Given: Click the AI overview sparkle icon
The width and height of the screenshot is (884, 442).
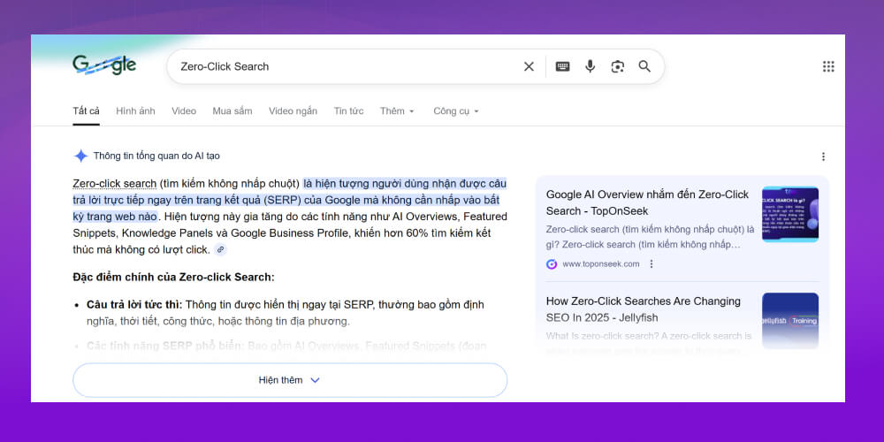Looking at the screenshot, I should point(81,156).
